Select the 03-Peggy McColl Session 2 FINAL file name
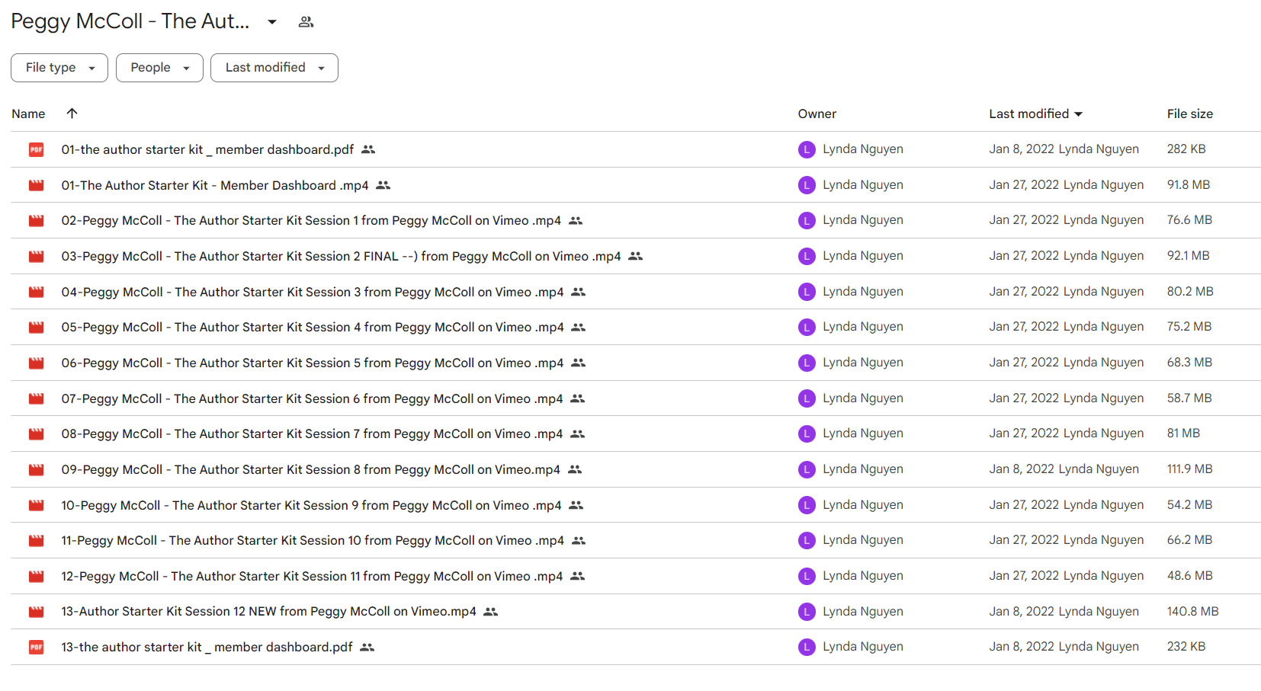Viewport: 1261px width, 691px height. [341, 256]
